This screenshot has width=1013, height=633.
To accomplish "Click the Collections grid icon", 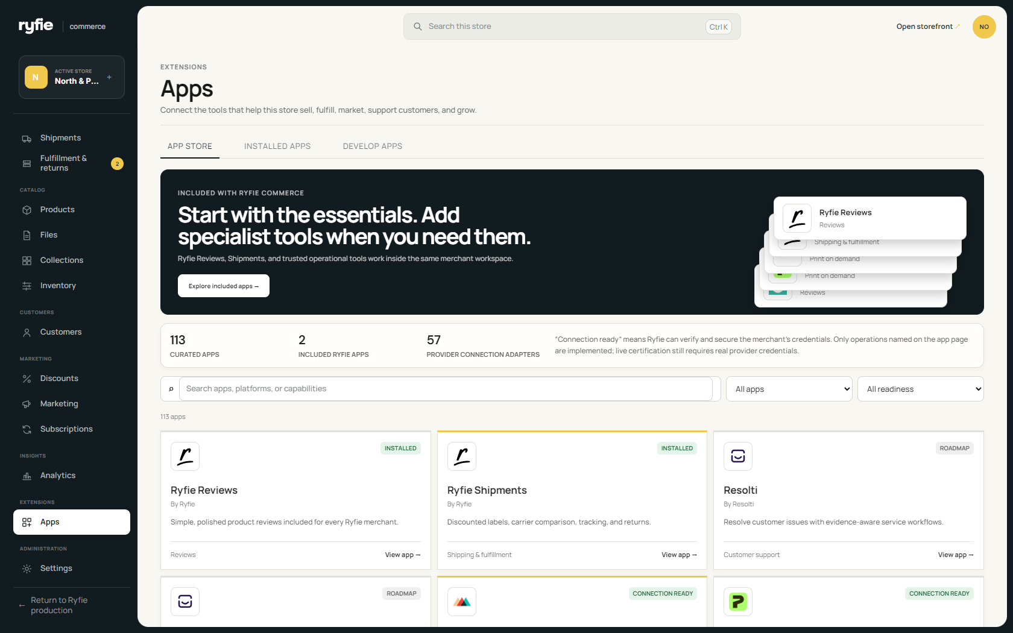I will (x=27, y=260).
